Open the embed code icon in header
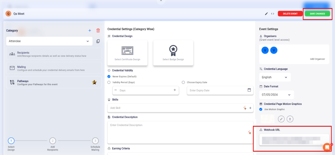Screen dimensions: 335x155 [273, 14]
